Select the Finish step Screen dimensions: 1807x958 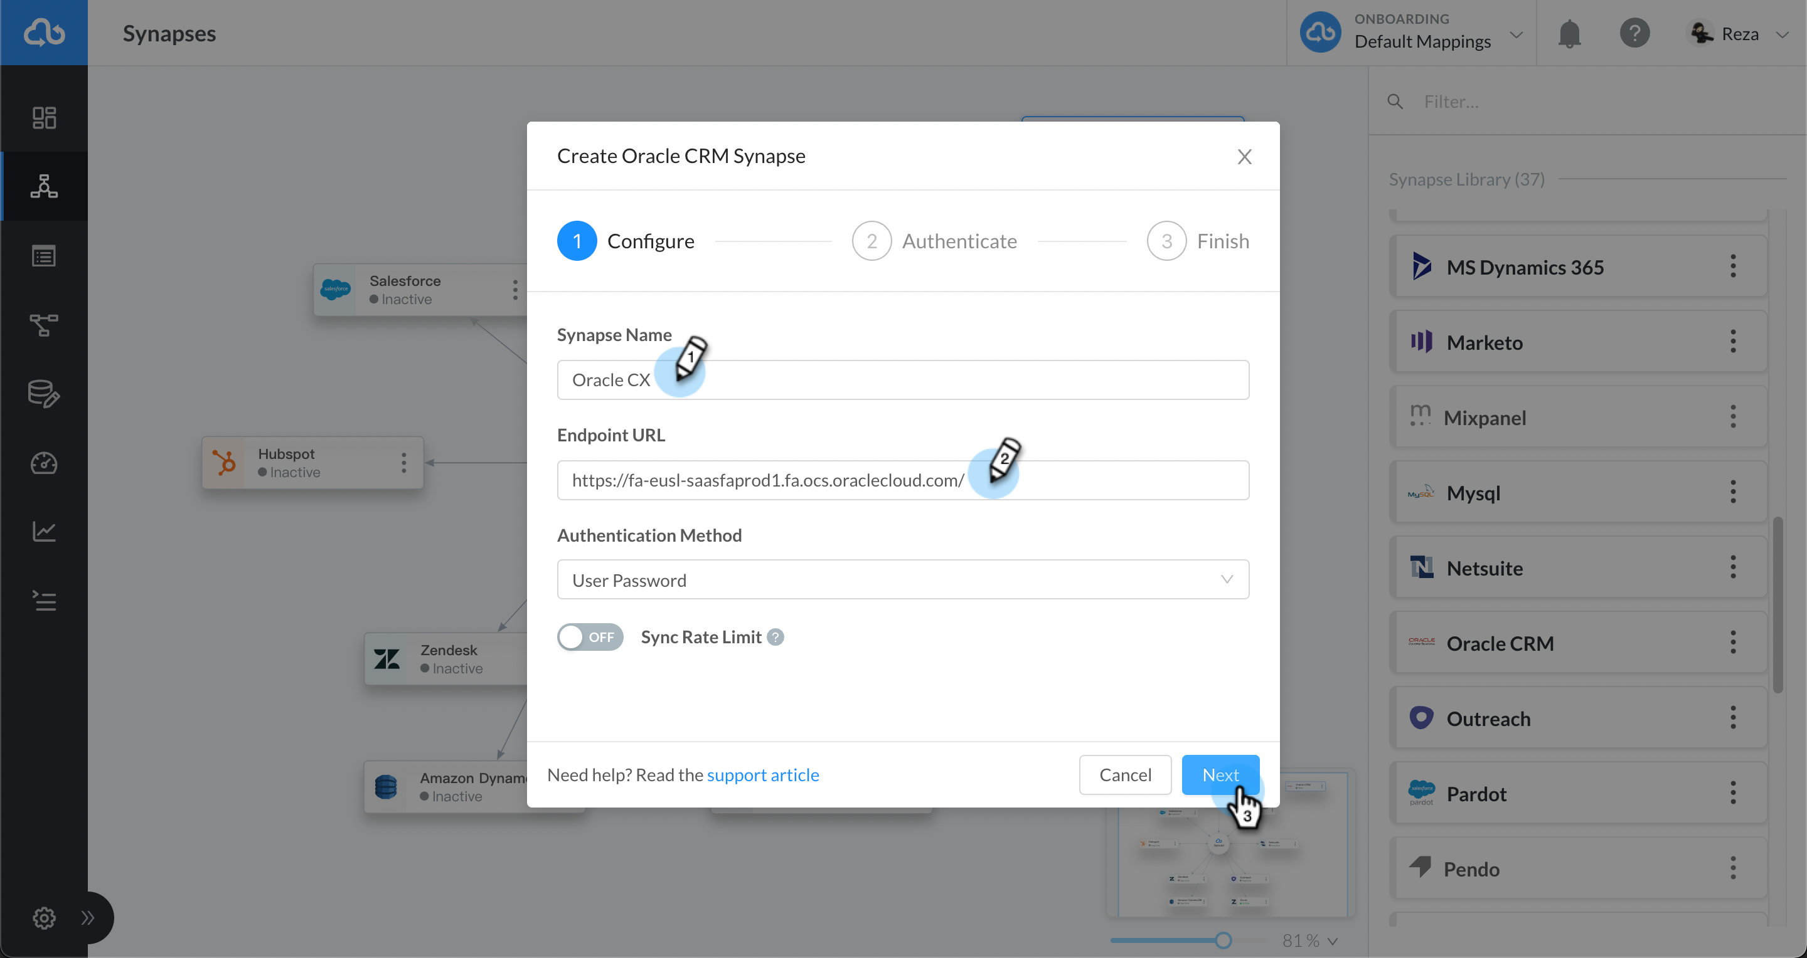tap(1198, 241)
